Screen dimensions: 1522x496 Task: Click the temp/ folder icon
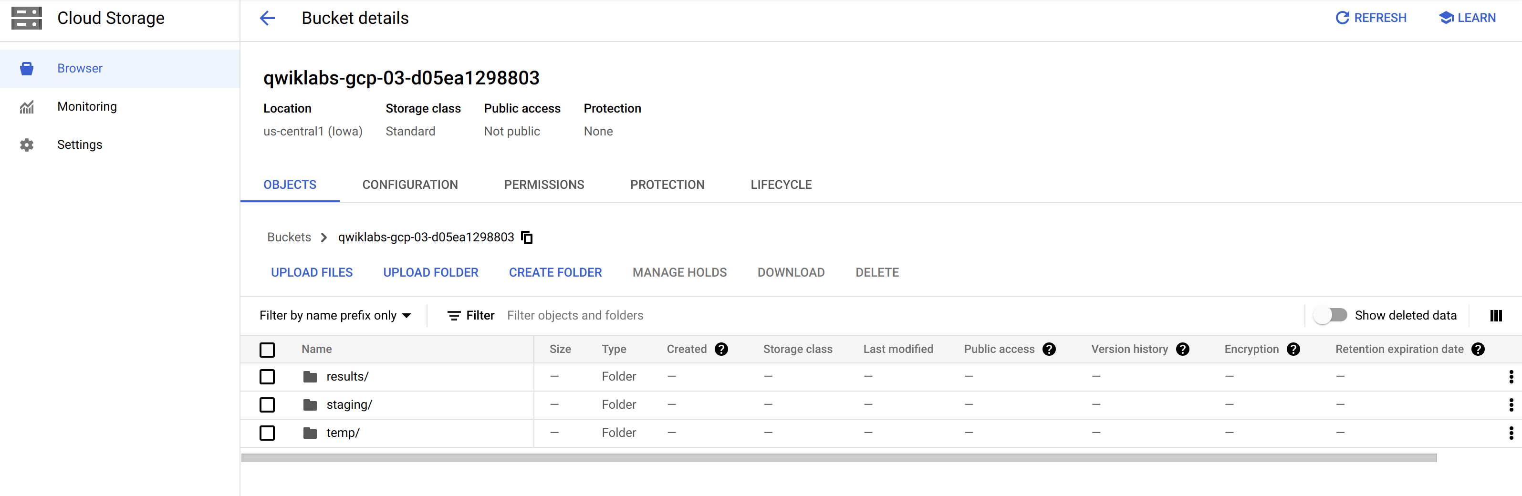310,433
